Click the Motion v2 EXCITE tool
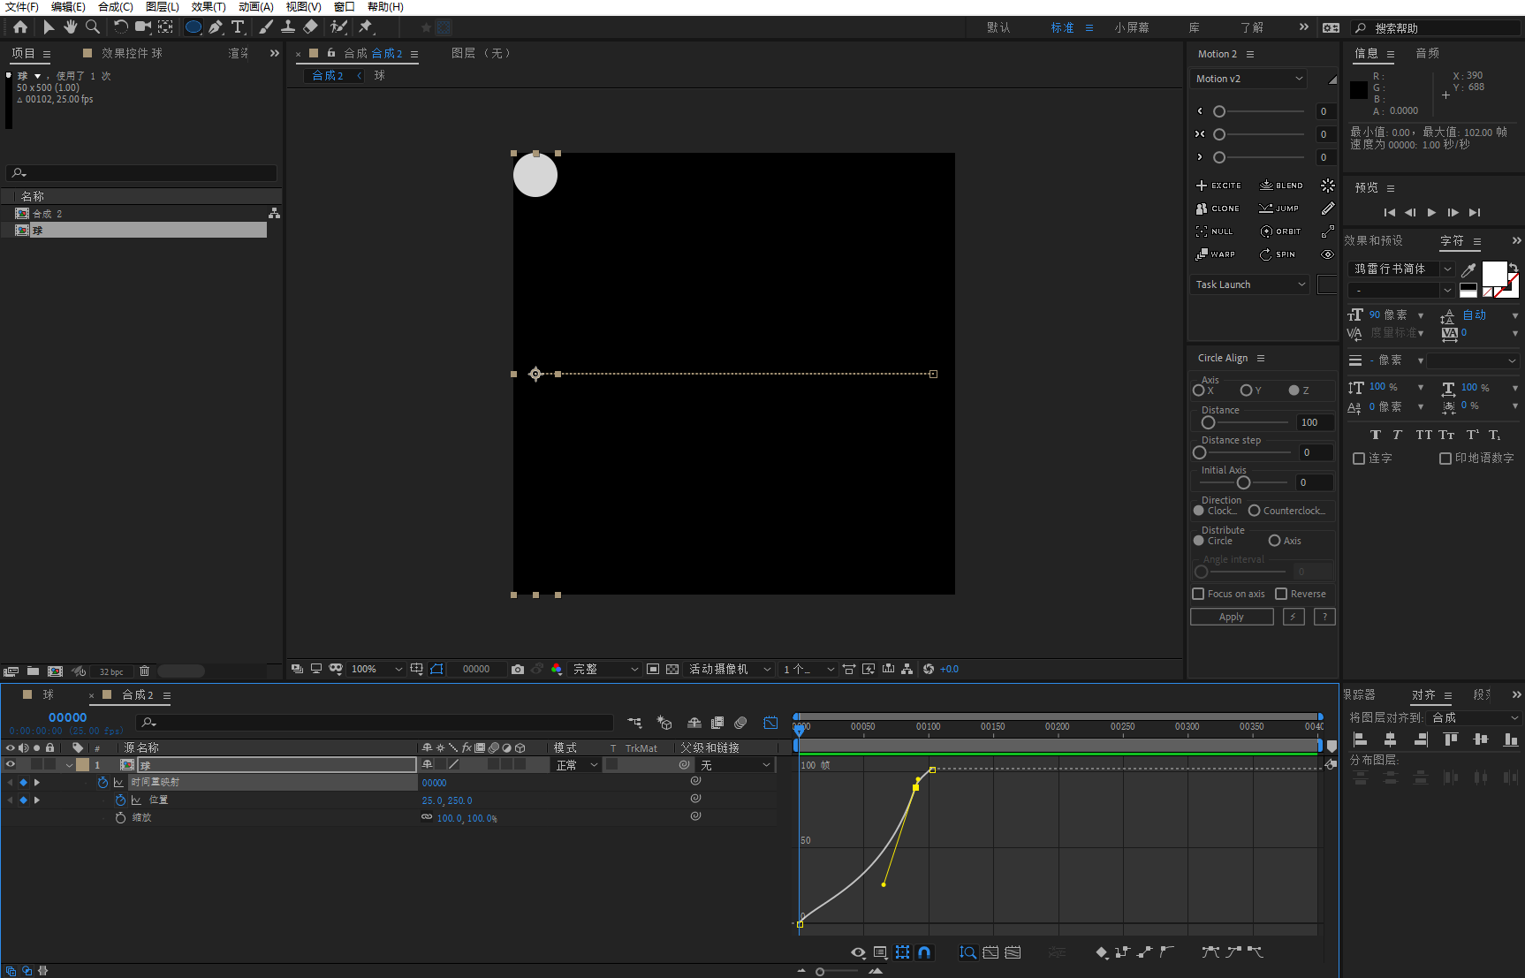Screen dimensions: 1525x978 click(1218, 186)
